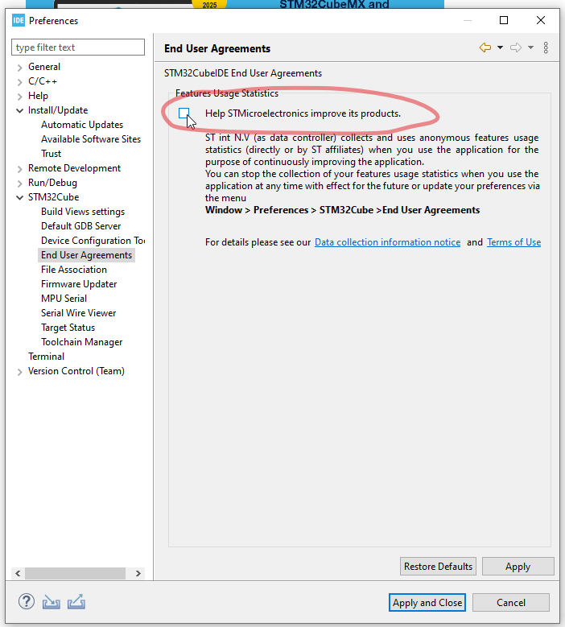Click the Export preferences icon
This screenshot has width=565, height=627.
76,602
